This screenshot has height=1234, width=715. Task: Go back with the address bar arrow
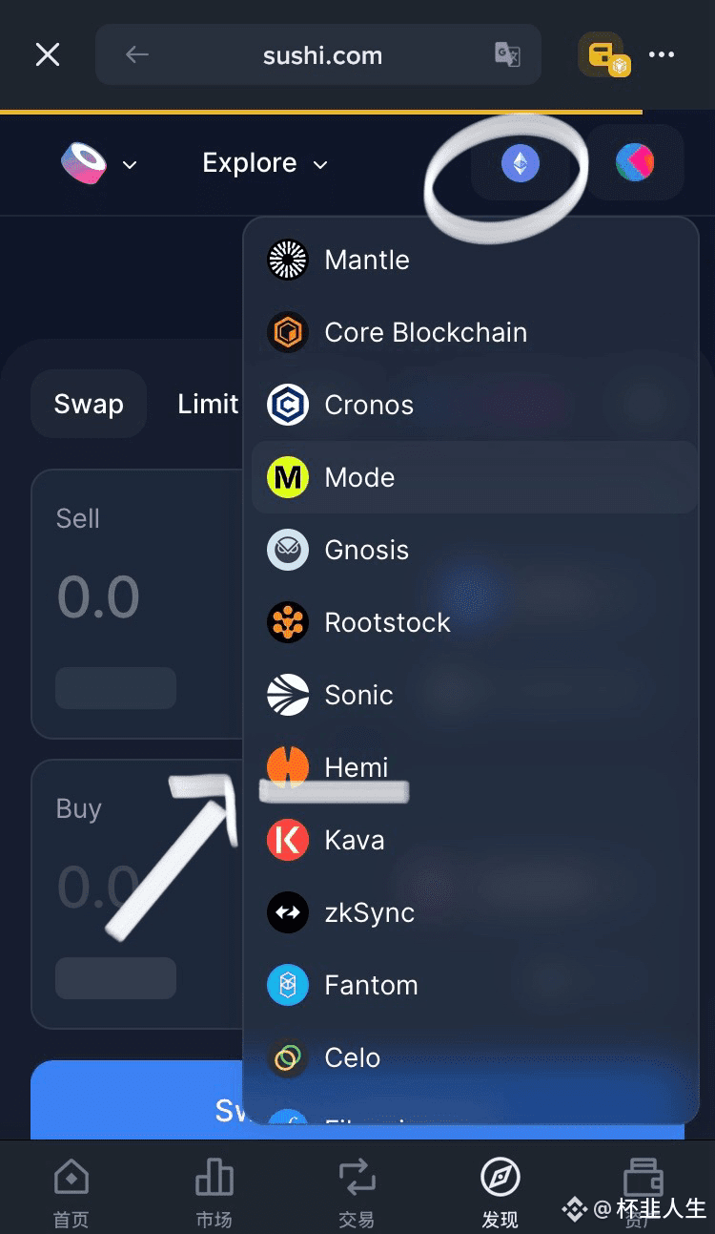point(137,54)
